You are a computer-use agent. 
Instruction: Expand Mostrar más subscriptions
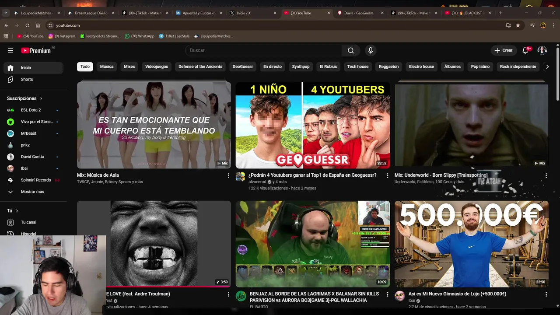[34, 192]
